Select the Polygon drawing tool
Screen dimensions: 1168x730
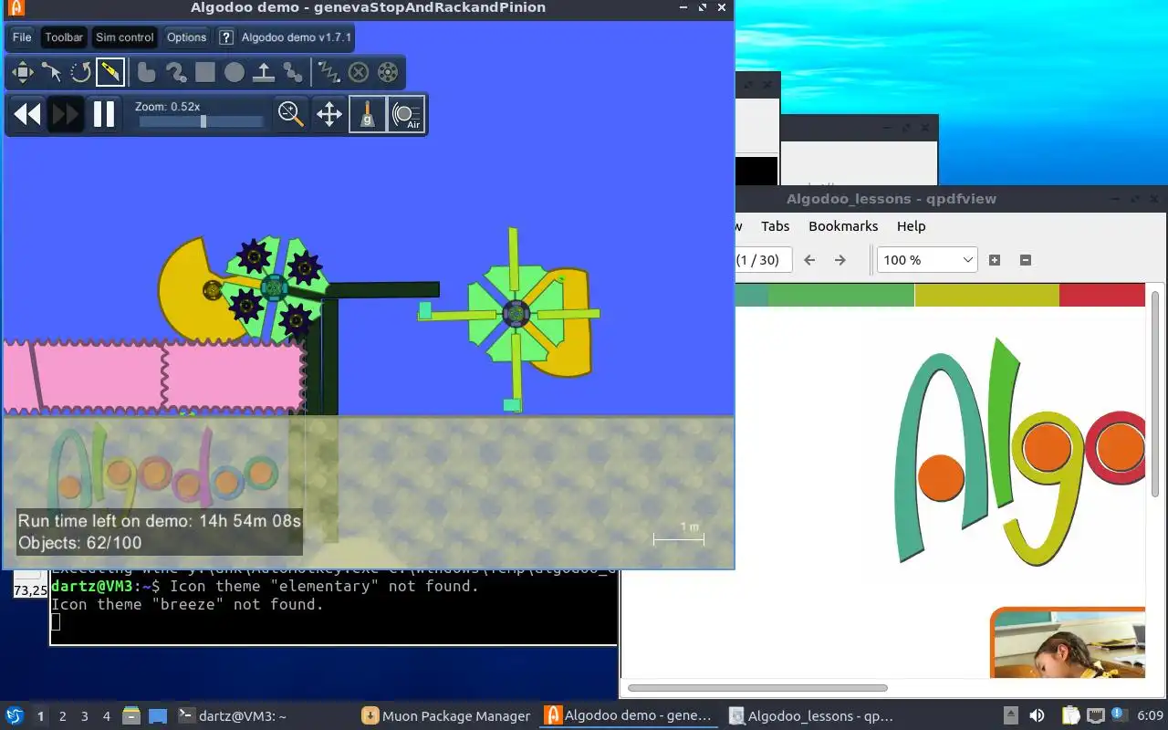(x=146, y=72)
